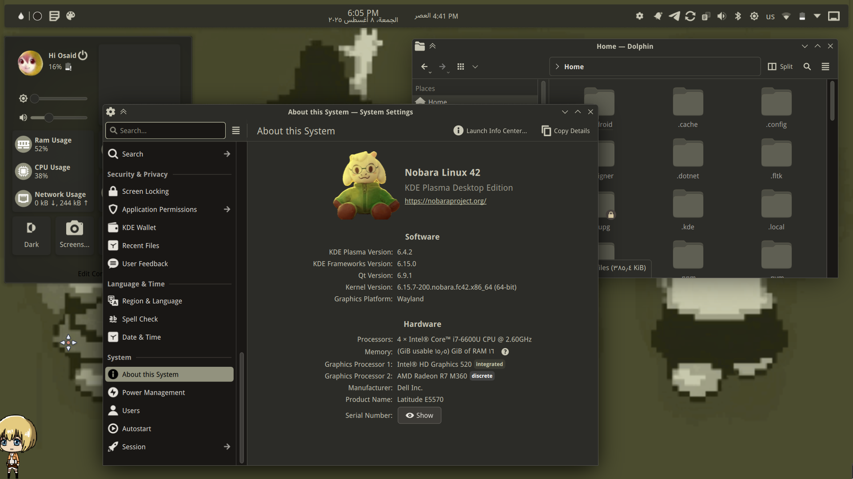
Task: Click the Screenshot camera tile
Action: pyautogui.click(x=75, y=236)
